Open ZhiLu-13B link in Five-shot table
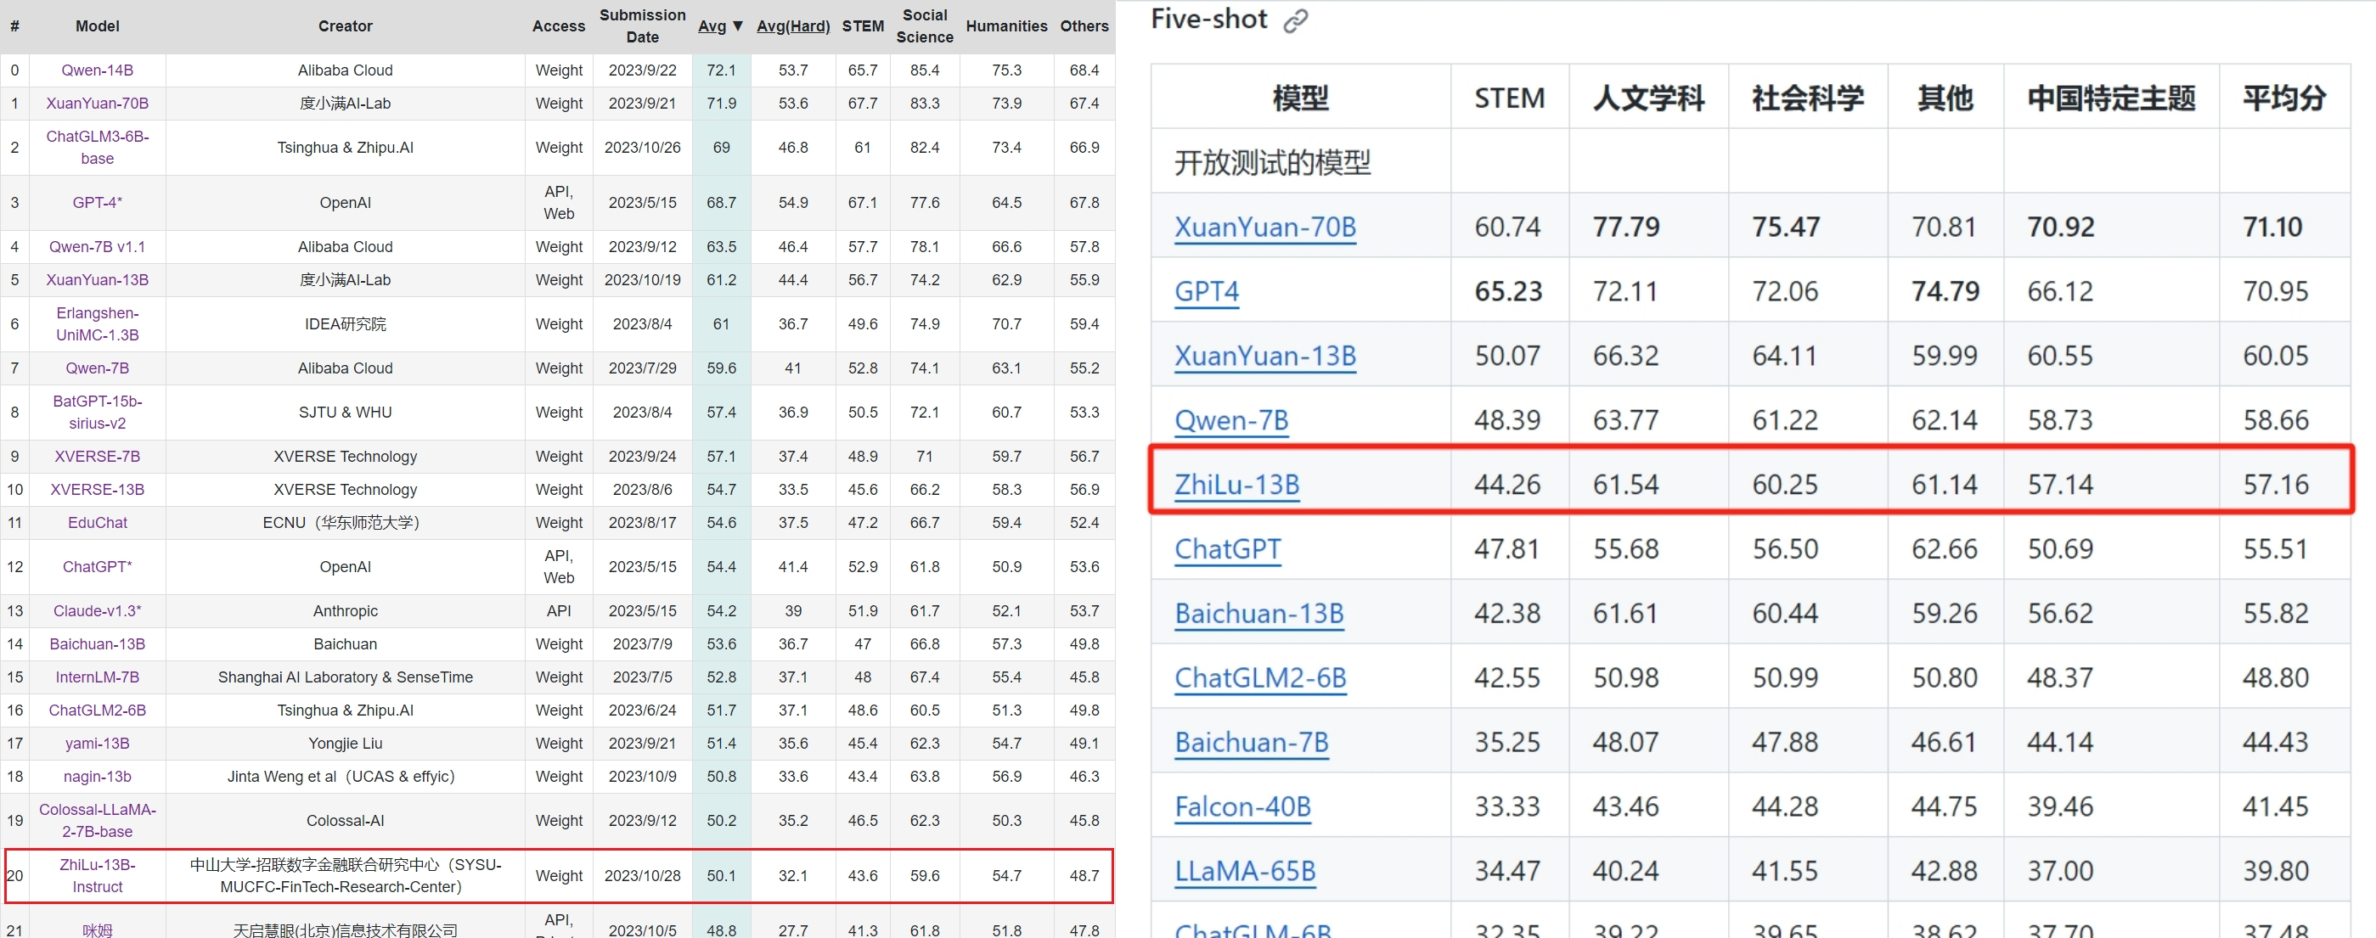2376x938 pixels. click(1237, 486)
